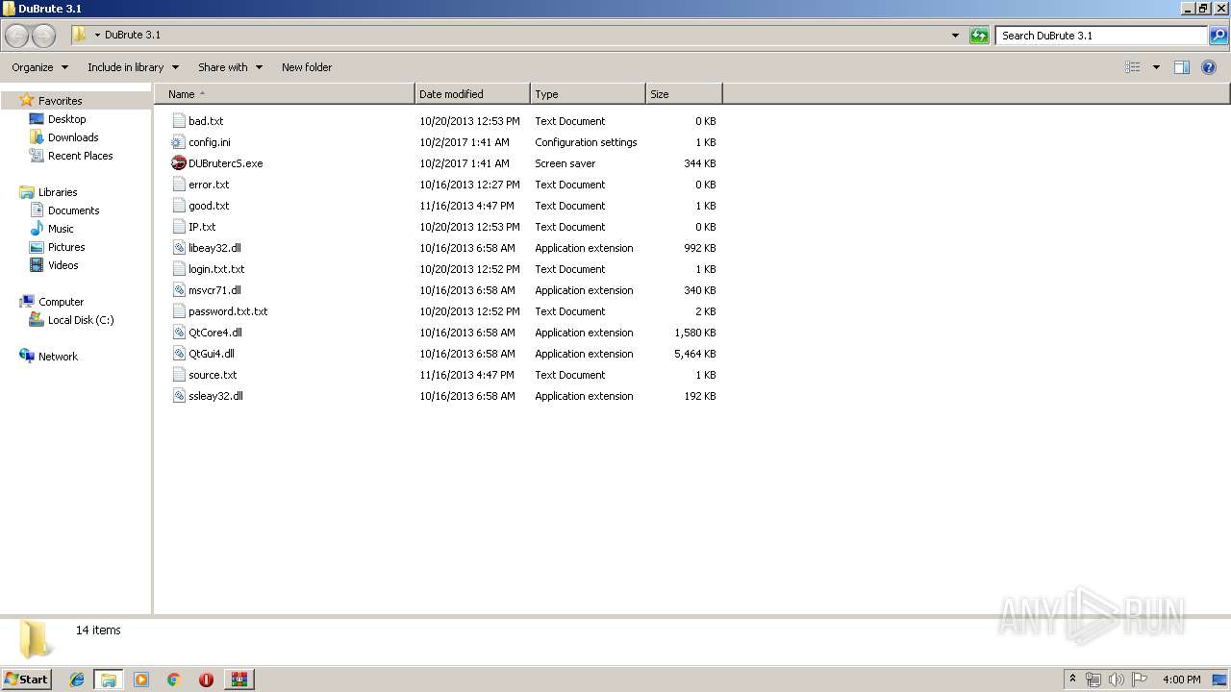Select the password.txt.txt file icon
The width and height of the screenshot is (1231, 692).
point(179,311)
